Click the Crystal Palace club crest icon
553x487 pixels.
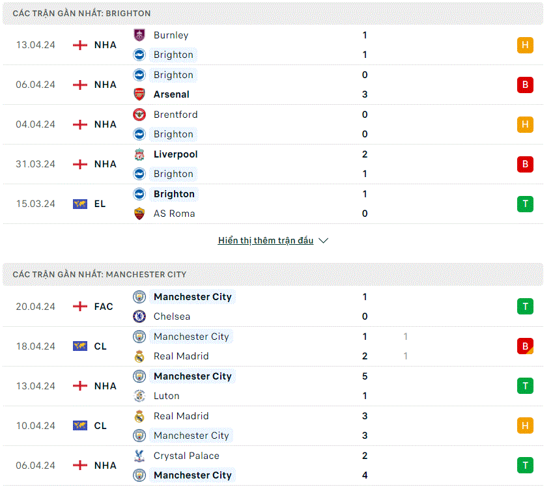tap(139, 456)
